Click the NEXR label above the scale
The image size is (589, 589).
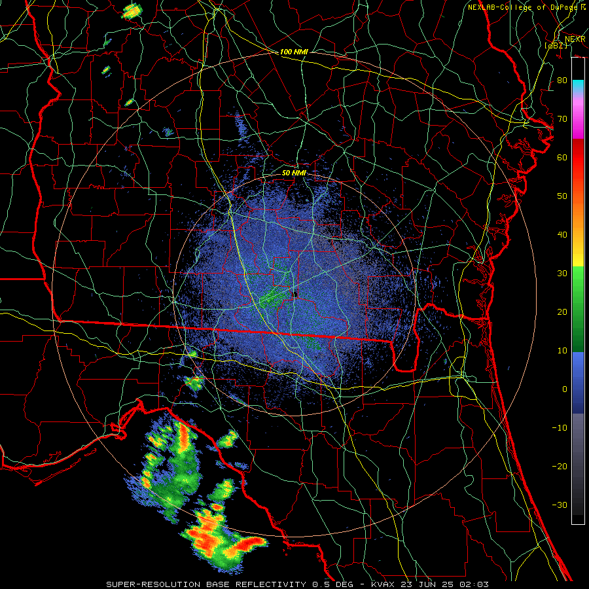575,39
